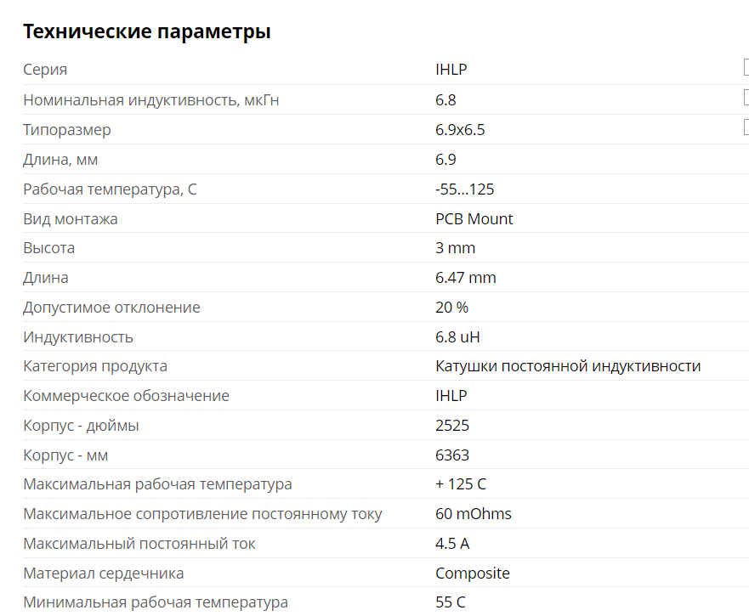
Task: Click the Рабочая температура, С label
Action: pyautogui.click(x=110, y=189)
